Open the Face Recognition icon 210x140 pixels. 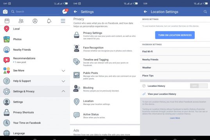[77, 48]
